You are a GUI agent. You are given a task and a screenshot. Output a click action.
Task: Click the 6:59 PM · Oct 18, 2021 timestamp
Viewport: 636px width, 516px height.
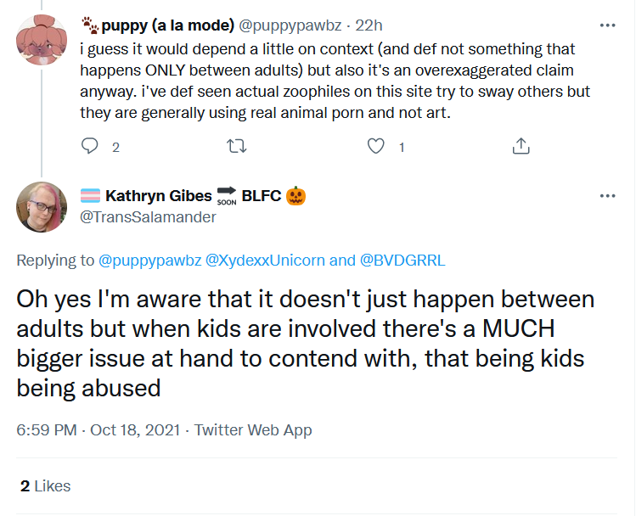[x=98, y=430]
